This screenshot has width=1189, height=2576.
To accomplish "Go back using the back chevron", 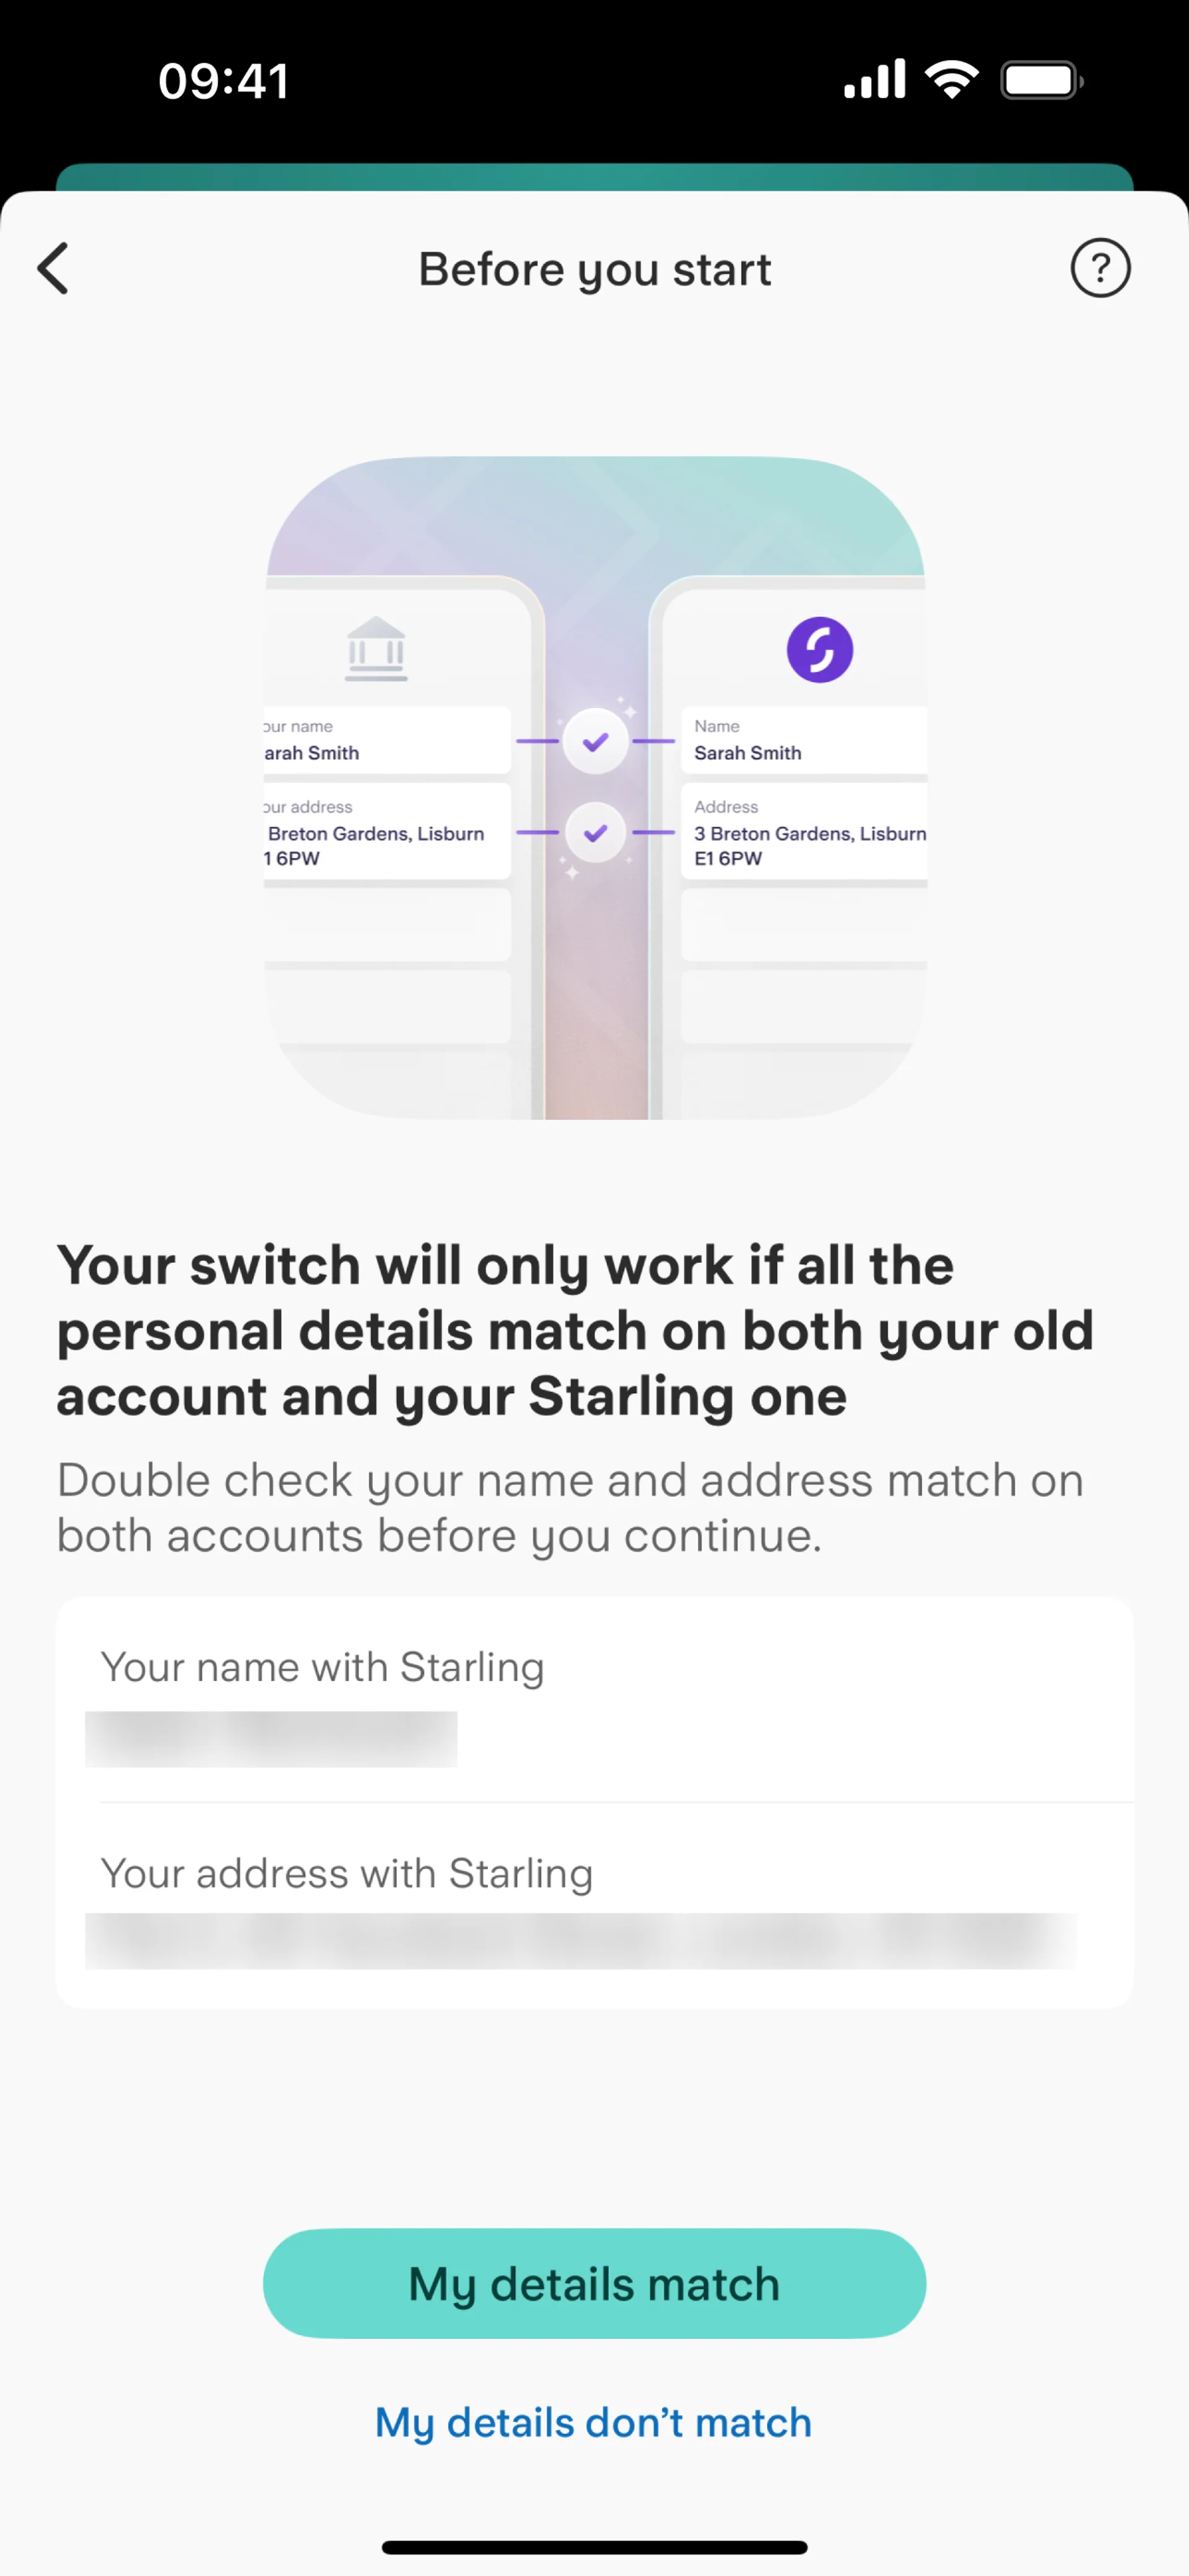I will pos(54,268).
